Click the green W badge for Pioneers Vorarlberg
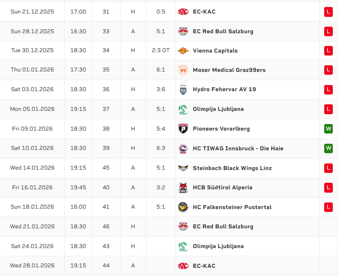 pos(328,129)
